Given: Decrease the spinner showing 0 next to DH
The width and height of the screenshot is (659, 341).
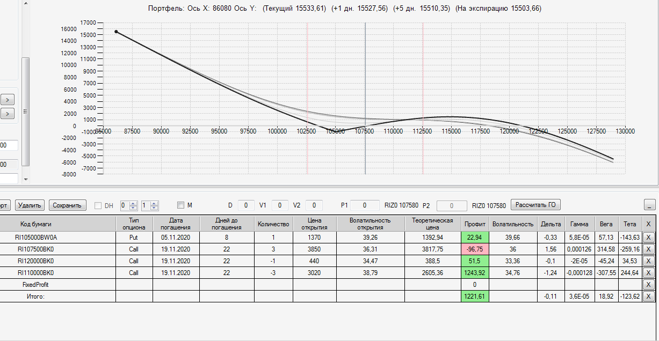Looking at the screenshot, I should coord(134,207).
